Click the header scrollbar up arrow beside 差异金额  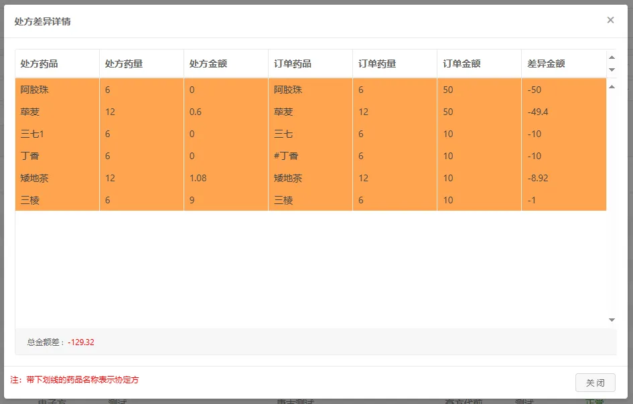coord(612,58)
